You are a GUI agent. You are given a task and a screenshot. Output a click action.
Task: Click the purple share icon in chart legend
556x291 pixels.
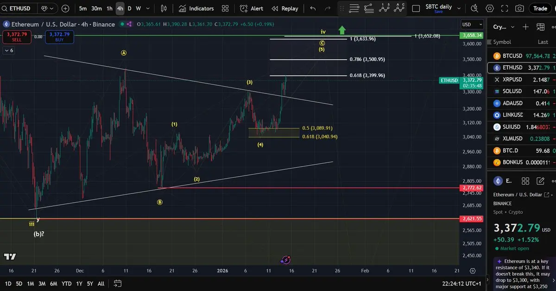pyautogui.click(x=129, y=24)
